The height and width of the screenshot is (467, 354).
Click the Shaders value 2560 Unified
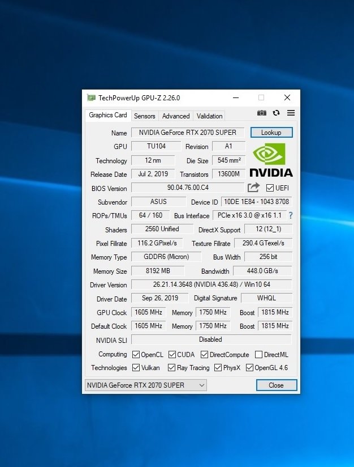click(162, 229)
